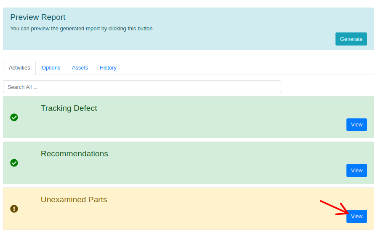Select the Recommendations heading
This screenshot has height=233, width=378.
pyautogui.click(x=74, y=154)
